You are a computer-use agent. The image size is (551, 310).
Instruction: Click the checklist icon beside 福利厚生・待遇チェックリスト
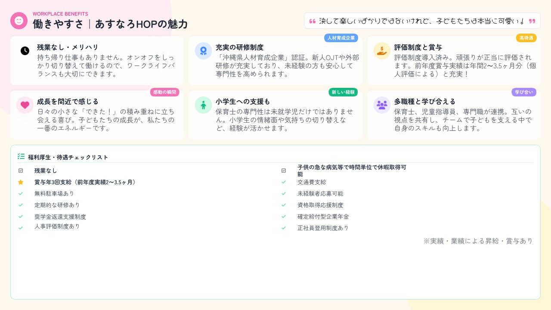(x=21, y=157)
